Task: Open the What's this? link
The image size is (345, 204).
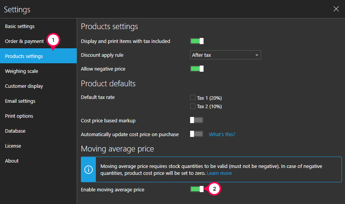Action: click(x=222, y=134)
